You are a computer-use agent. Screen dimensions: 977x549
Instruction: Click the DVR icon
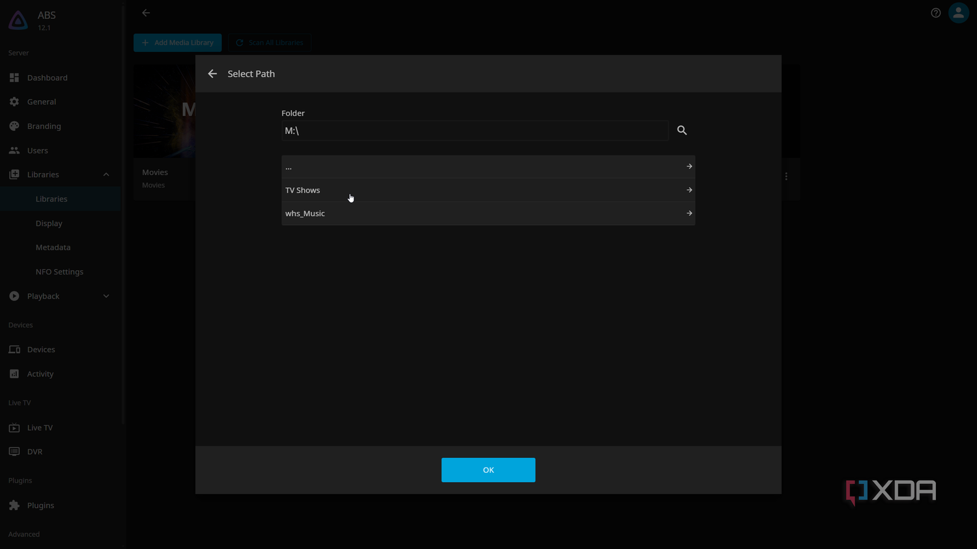(14, 451)
